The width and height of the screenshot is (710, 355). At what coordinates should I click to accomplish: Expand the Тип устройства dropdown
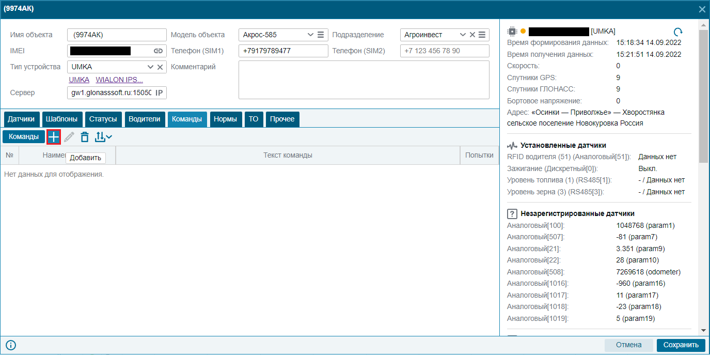pyautogui.click(x=150, y=67)
